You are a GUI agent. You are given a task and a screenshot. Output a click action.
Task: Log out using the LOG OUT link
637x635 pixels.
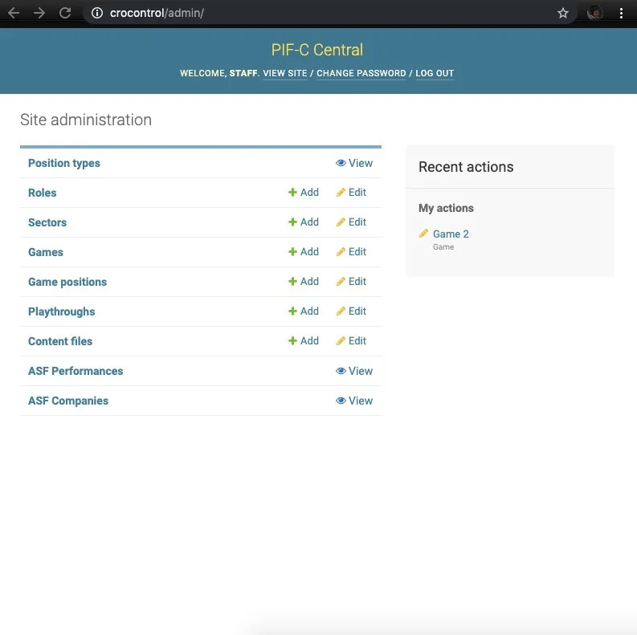tap(435, 73)
